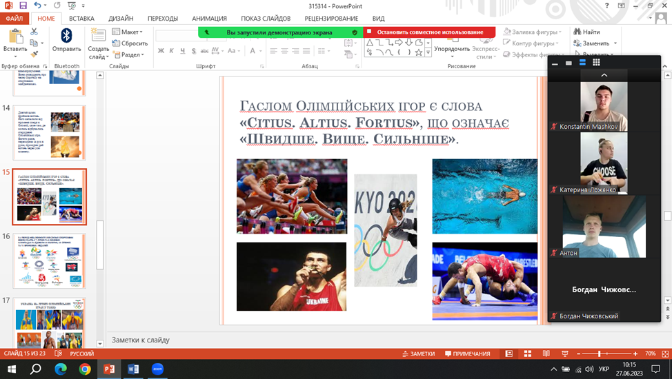The height and width of the screenshot is (379, 672).
Task: Expand the Раздел section dropdown
Action: pos(127,54)
